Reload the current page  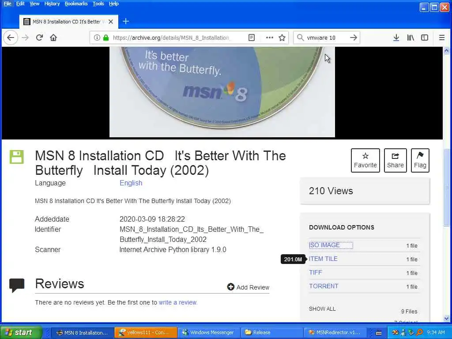click(39, 38)
